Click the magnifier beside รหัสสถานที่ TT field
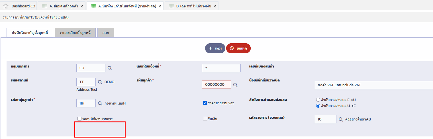433x139 pixels. 100,82
